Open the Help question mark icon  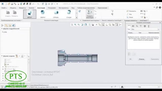pos(160,7)
